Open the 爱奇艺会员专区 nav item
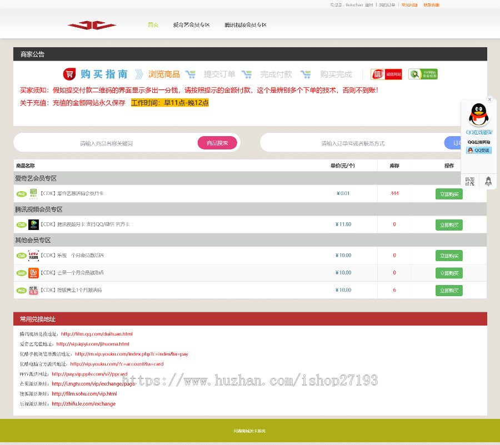Image resolution: width=500 pixels, height=445 pixels. 191,25
